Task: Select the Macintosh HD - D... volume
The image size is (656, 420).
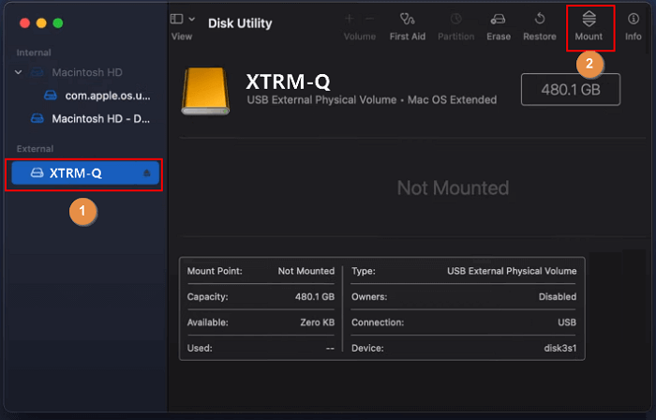Action: click(100, 119)
